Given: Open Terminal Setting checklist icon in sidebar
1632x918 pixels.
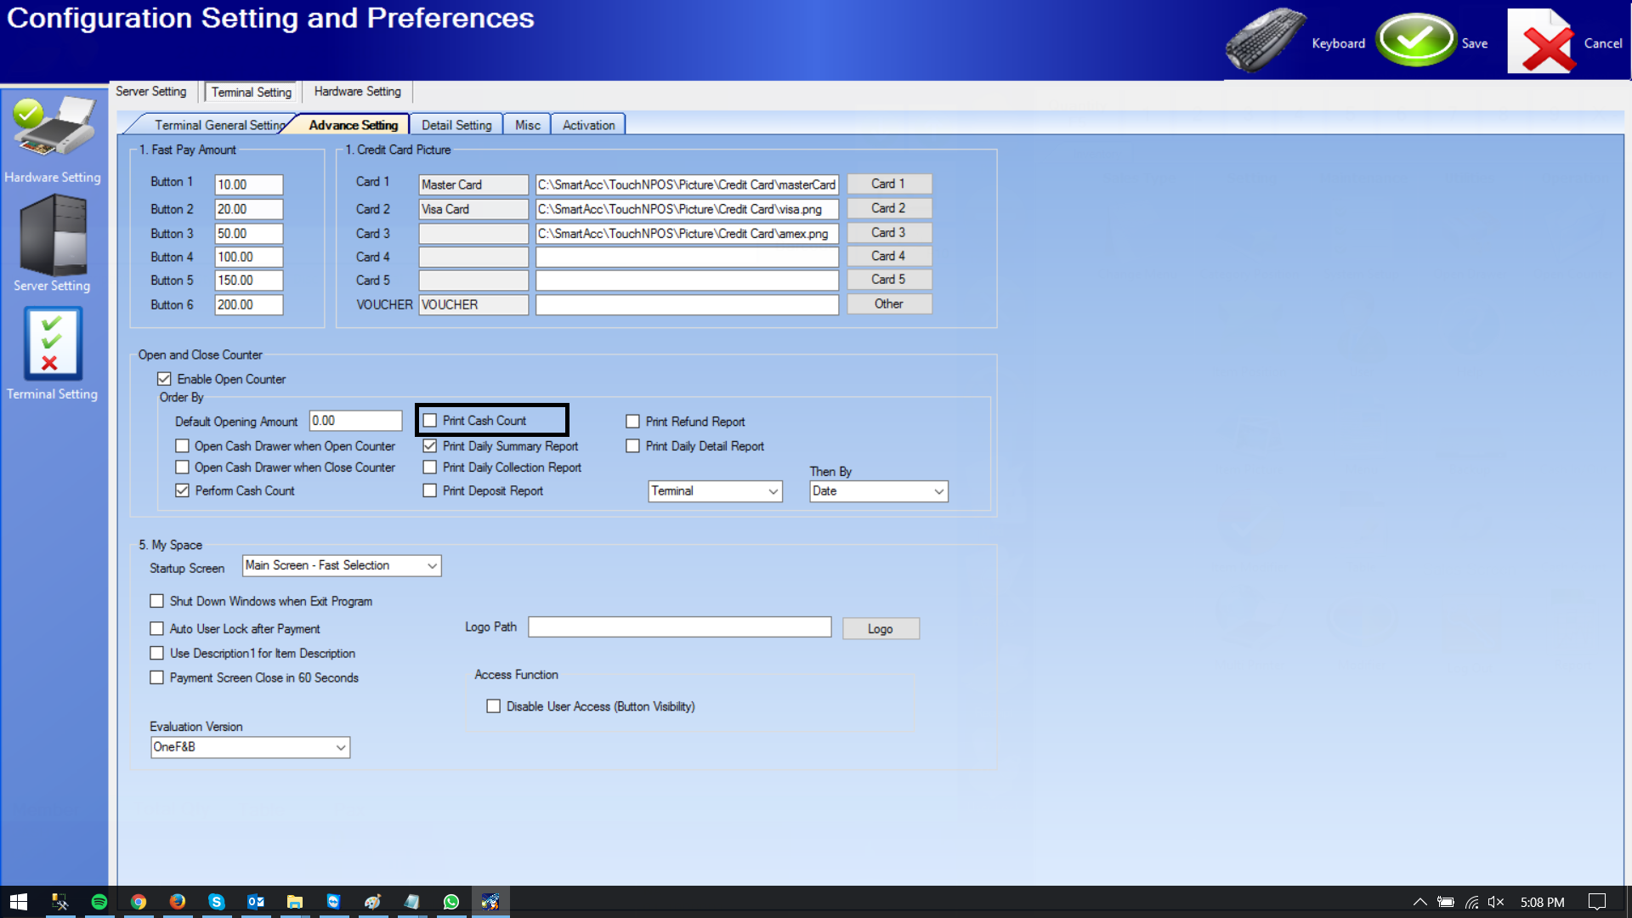Looking at the screenshot, I should 53,344.
